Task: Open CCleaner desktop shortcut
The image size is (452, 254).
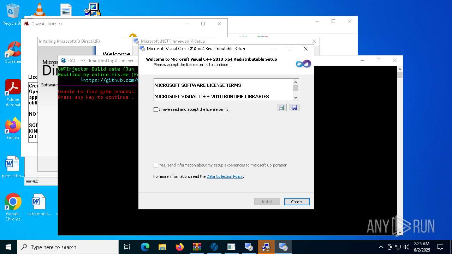Action: pos(13,52)
